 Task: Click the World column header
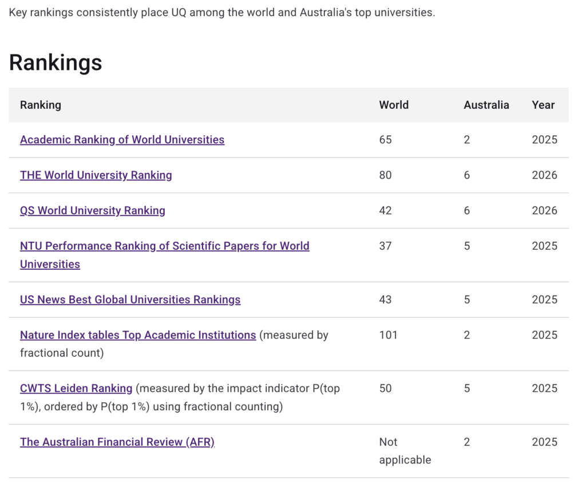pyautogui.click(x=394, y=105)
